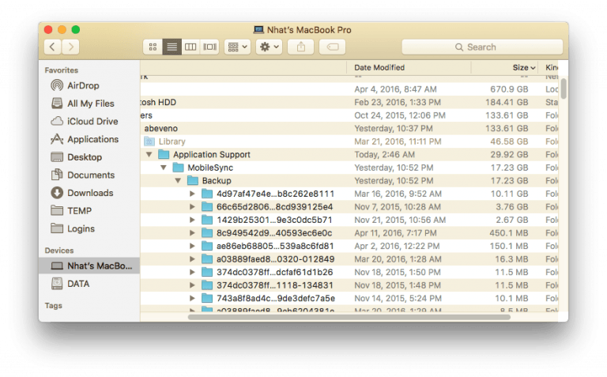The width and height of the screenshot is (607, 377).
Task: Switch to column view
Action: [190, 47]
